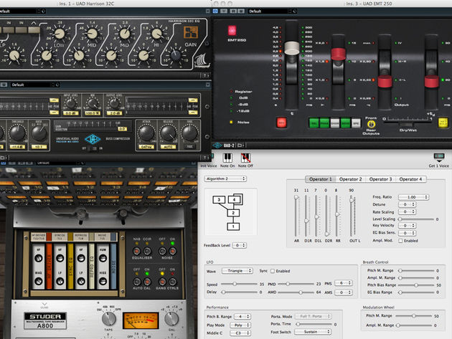452x339 pixels.
Task: Click the BIAS knob on Studer
Action: 38,281
